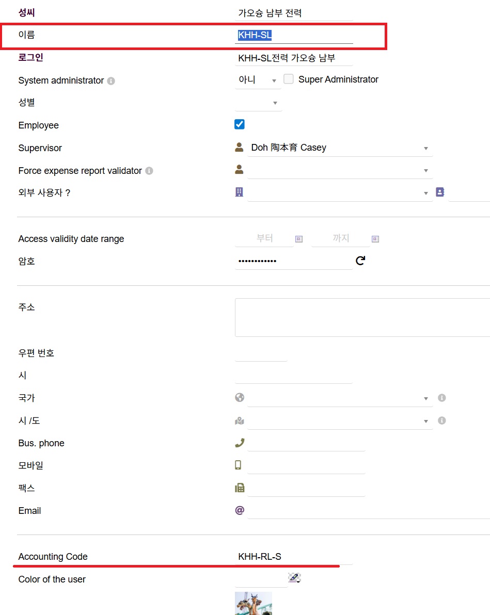The width and height of the screenshot is (490, 615).
Task: Click the info icon beside System administrator
Action: point(111,81)
